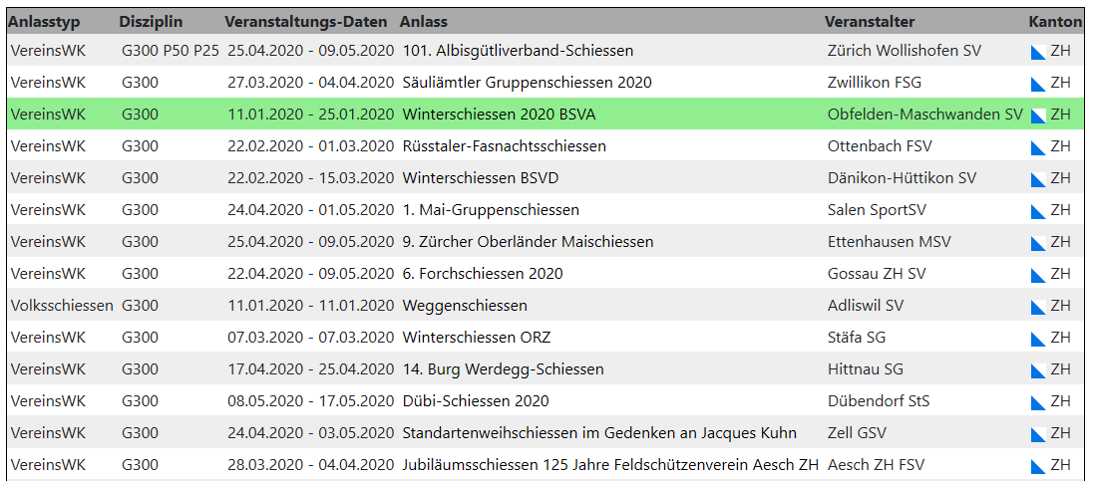
Task: Click the Veranstalter column header
Action: (x=870, y=21)
